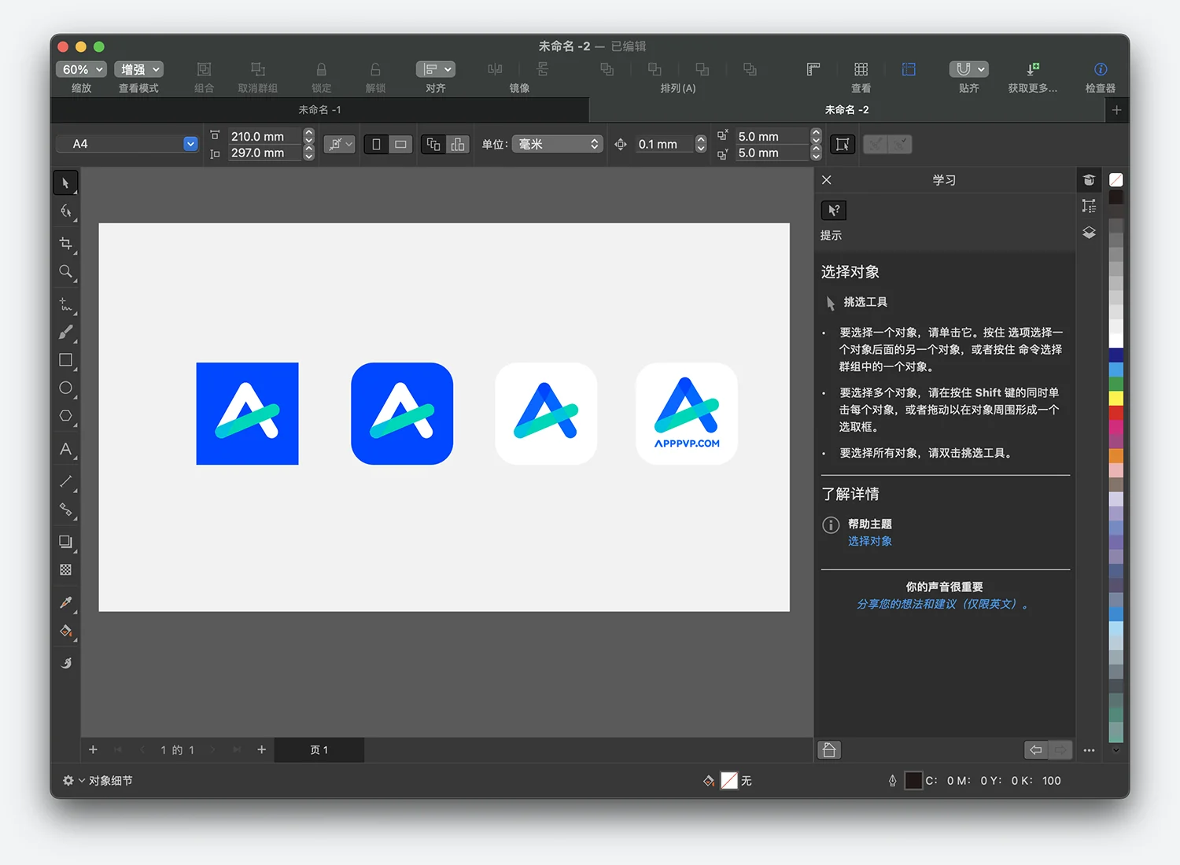Open the 增强 view mode dropdown

tap(139, 69)
